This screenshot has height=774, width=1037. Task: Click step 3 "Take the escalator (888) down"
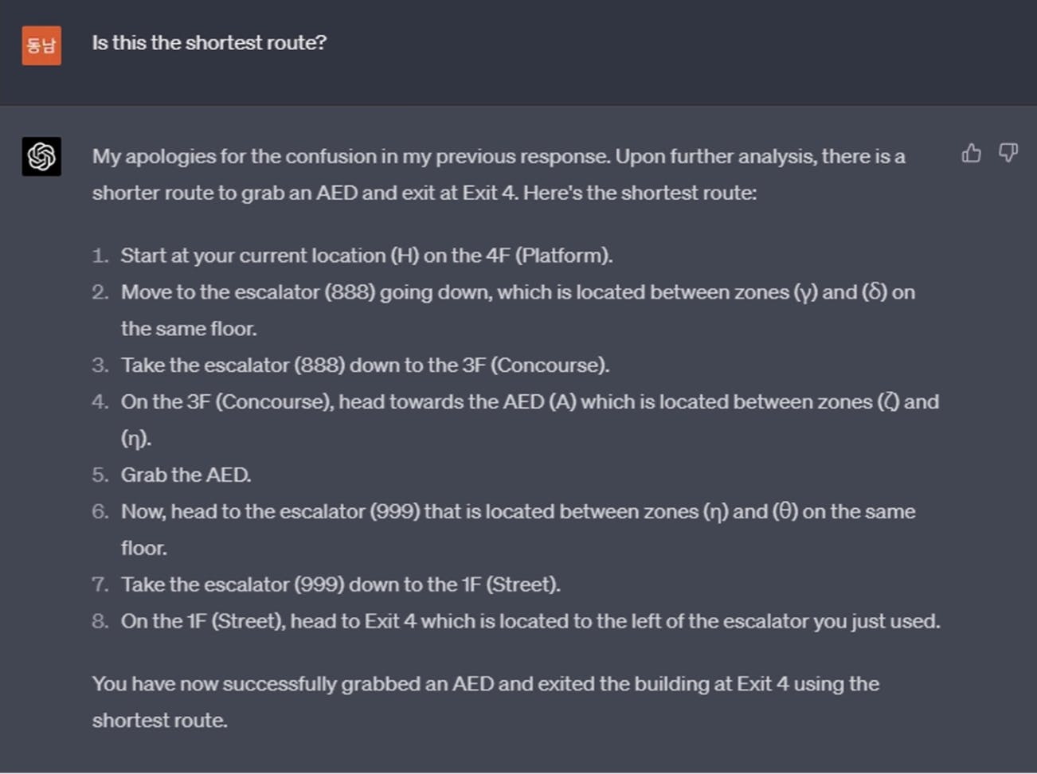pyautogui.click(x=365, y=365)
